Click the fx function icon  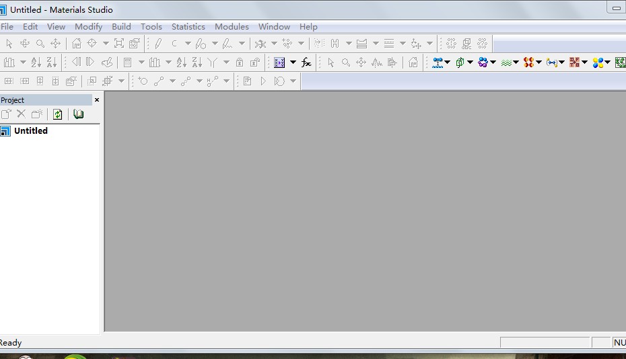click(306, 63)
